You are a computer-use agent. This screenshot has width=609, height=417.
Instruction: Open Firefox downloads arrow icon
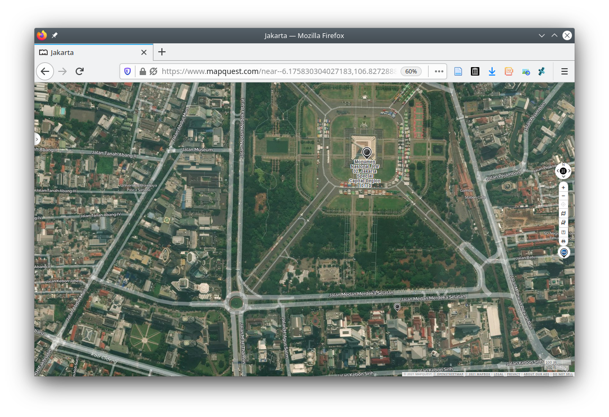click(492, 71)
